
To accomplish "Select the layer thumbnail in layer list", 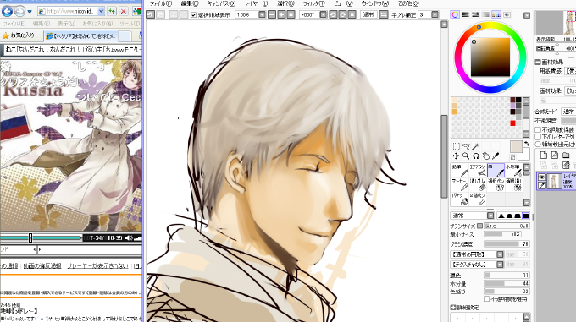I will pyautogui.click(x=554, y=182).
